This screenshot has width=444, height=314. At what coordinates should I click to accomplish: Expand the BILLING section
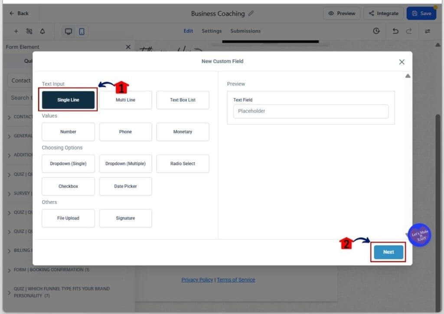click(x=24, y=250)
